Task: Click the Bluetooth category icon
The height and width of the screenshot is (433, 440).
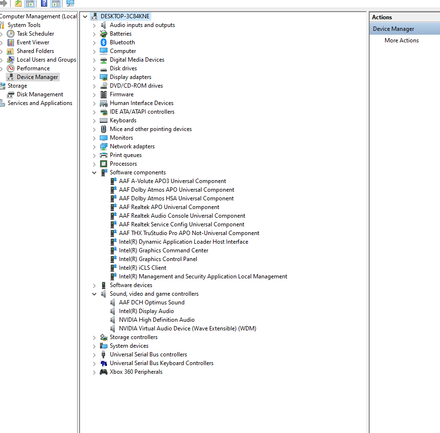Action: pos(104,42)
